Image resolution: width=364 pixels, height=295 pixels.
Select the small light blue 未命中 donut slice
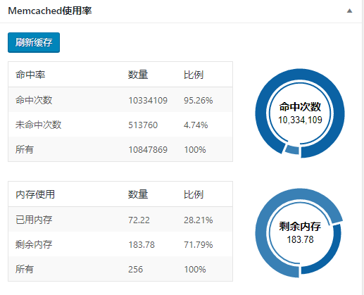[x=292, y=150]
